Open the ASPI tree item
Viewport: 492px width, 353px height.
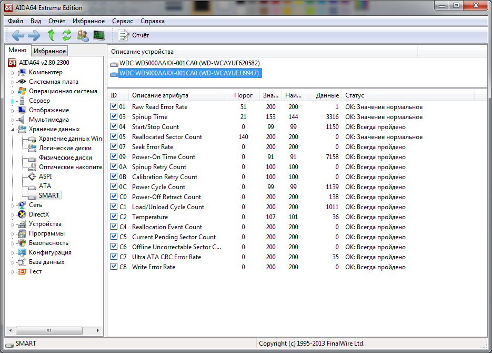tap(45, 177)
